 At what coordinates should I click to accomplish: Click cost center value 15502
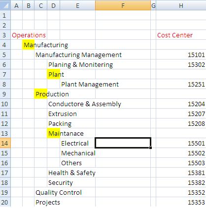tap(196, 153)
